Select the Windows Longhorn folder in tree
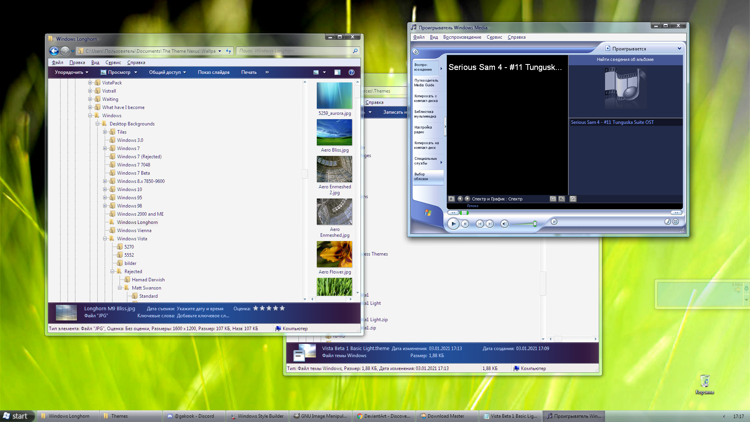Screen dimensions: 750x422 (137, 222)
